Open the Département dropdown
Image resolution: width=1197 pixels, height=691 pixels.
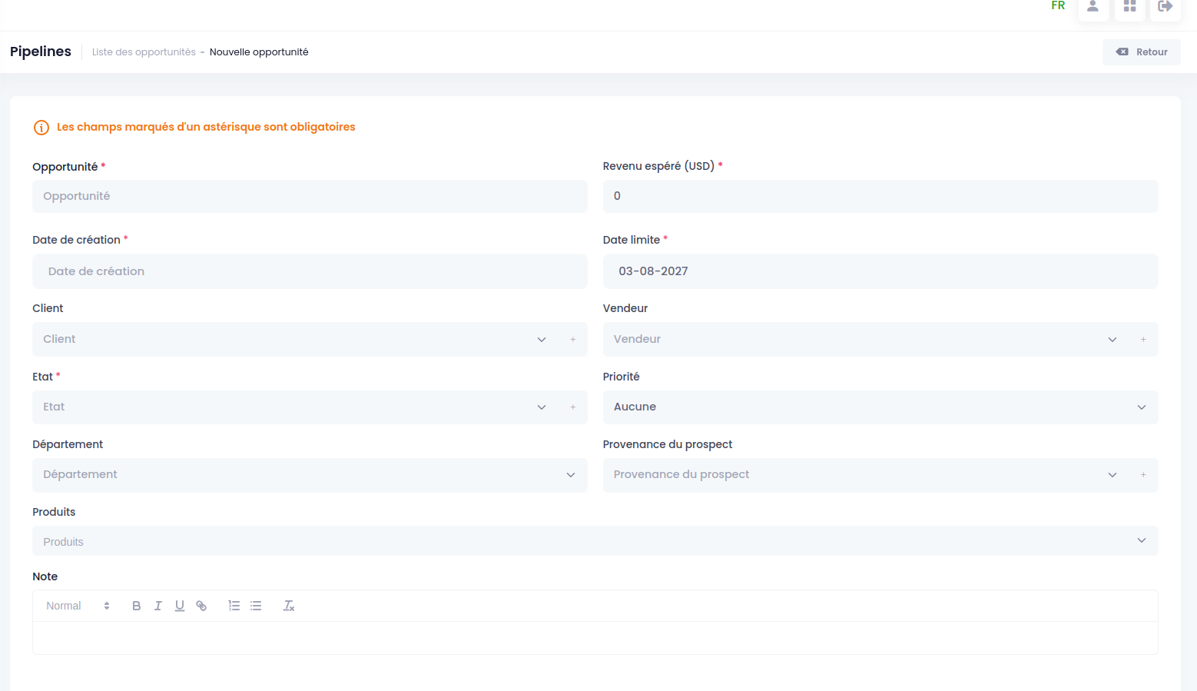click(310, 475)
